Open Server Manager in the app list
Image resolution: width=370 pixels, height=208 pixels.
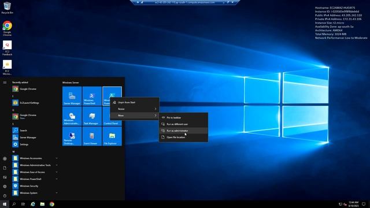tap(35, 138)
